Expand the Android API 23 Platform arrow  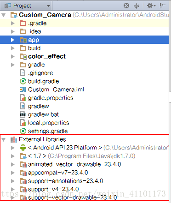[x=13, y=148]
